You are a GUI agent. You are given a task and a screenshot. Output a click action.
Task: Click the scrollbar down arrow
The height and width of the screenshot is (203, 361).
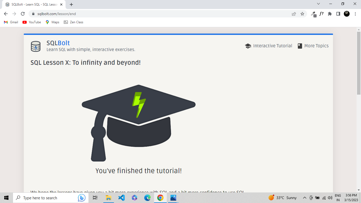(x=359, y=190)
